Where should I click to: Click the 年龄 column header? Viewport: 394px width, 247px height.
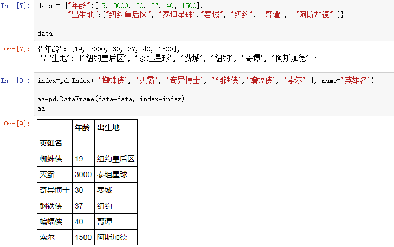click(x=83, y=127)
